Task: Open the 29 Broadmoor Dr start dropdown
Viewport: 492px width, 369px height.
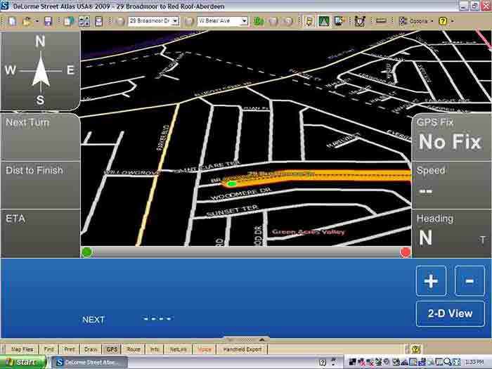Action: click(176, 21)
